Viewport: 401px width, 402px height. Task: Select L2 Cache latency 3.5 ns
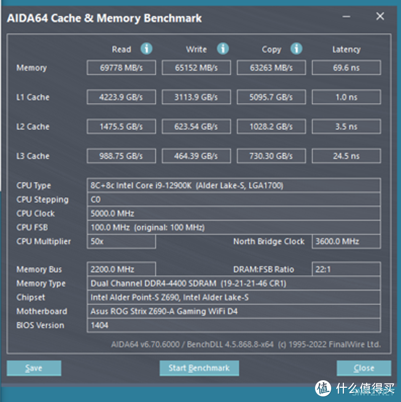pyautogui.click(x=346, y=127)
